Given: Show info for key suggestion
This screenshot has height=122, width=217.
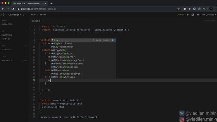Looking at the screenshot, I should 113,40.
